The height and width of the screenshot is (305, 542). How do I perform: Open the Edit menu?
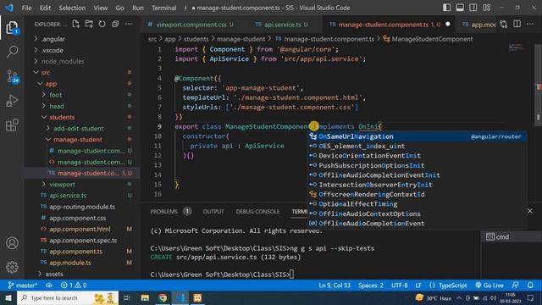(45, 8)
